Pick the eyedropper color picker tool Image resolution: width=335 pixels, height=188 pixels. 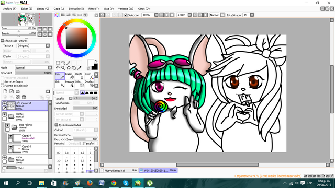79,68
